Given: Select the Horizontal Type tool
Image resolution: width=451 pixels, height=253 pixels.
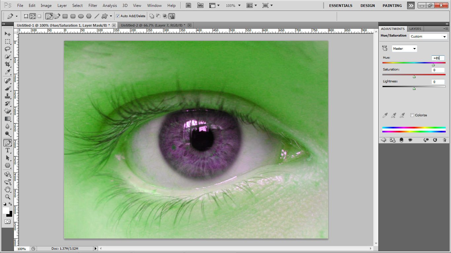Looking at the screenshot, I should tap(8, 150).
